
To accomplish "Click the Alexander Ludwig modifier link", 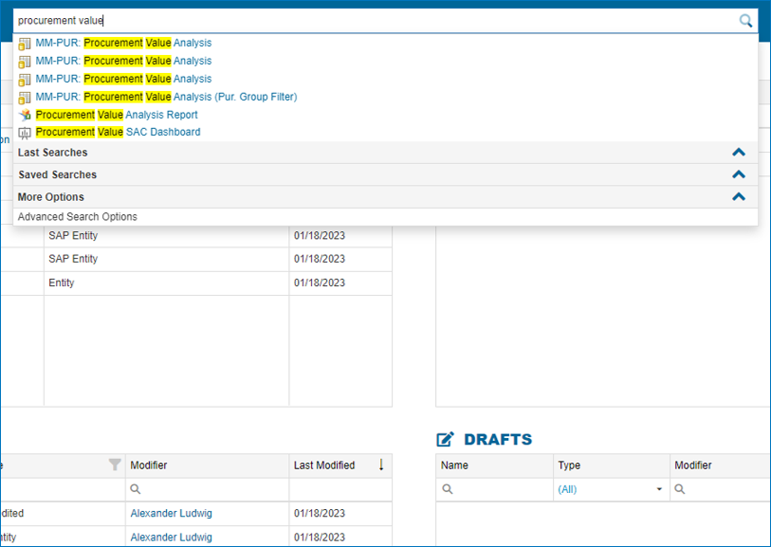I will pos(171,513).
